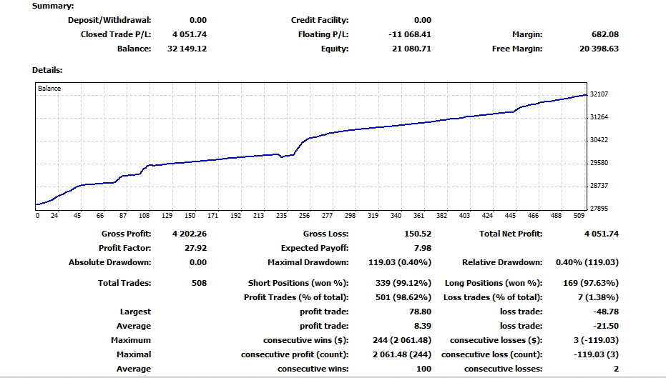Select the Gross Profit value 4 202.26
Viewport: 666px width, 378px height.
[x=189, y=234]
